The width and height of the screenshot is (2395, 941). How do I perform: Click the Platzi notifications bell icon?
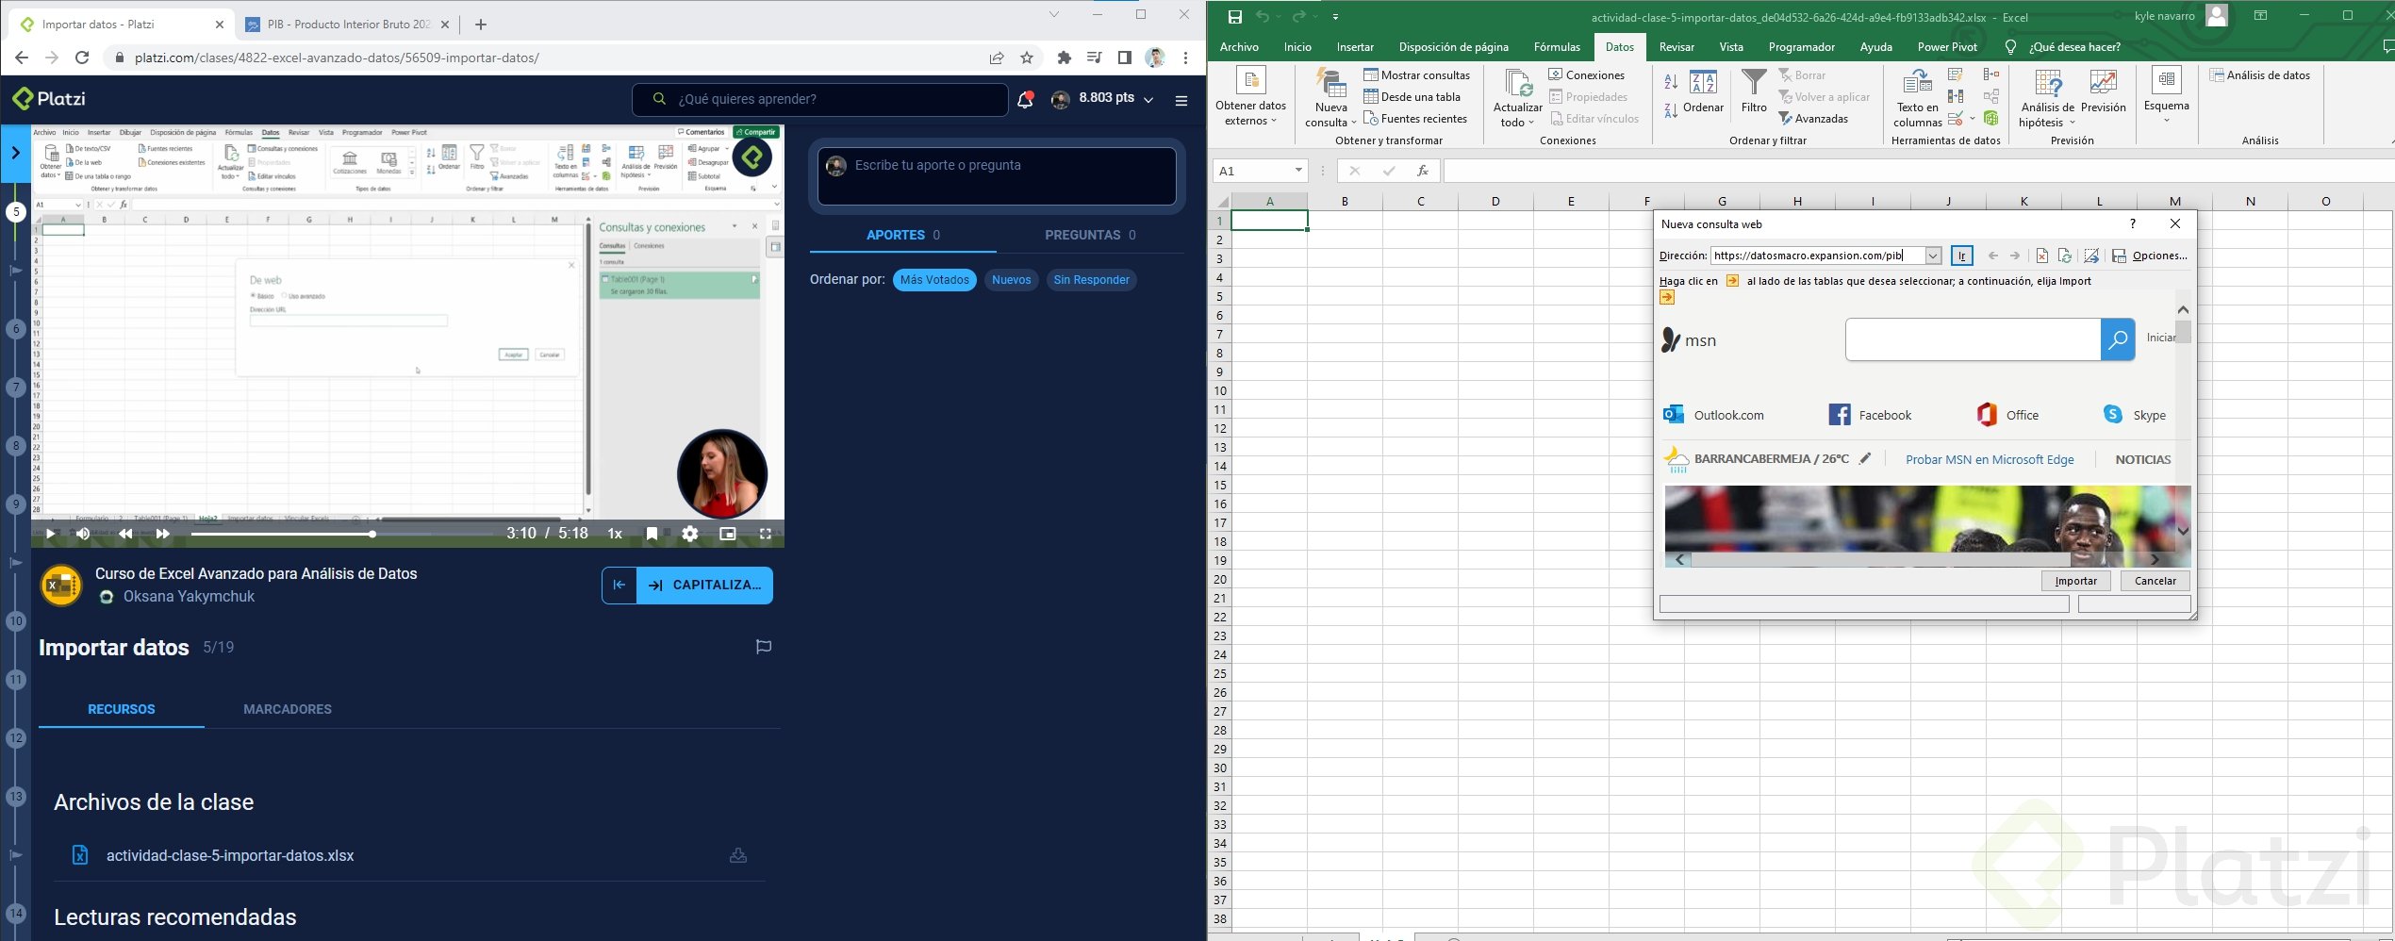click(1025, 99)
